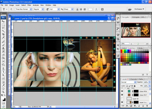Select the Blur tool
This screenshot has width=152, height=109.
click(x=3, y=61)
